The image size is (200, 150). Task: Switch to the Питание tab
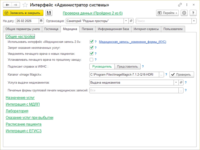87,29
